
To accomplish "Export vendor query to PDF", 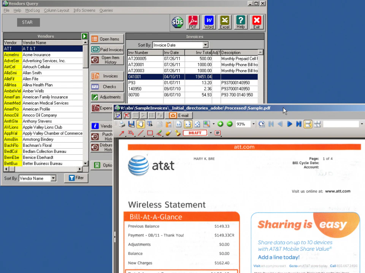I will pyautogui.click(x=193, y=22).
